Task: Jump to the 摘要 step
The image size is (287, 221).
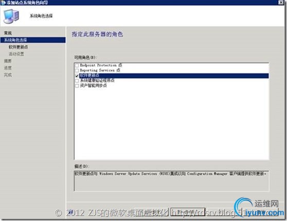Action: (x=8, y=61)
